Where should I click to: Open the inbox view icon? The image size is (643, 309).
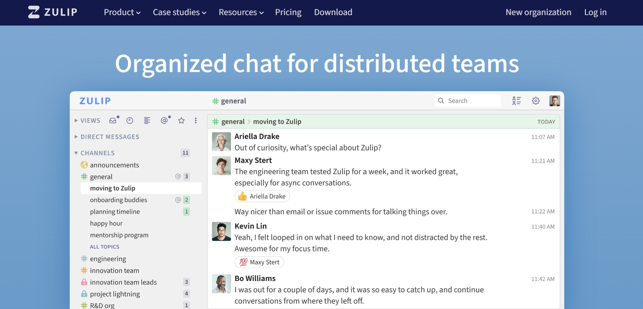click(113, 120)
